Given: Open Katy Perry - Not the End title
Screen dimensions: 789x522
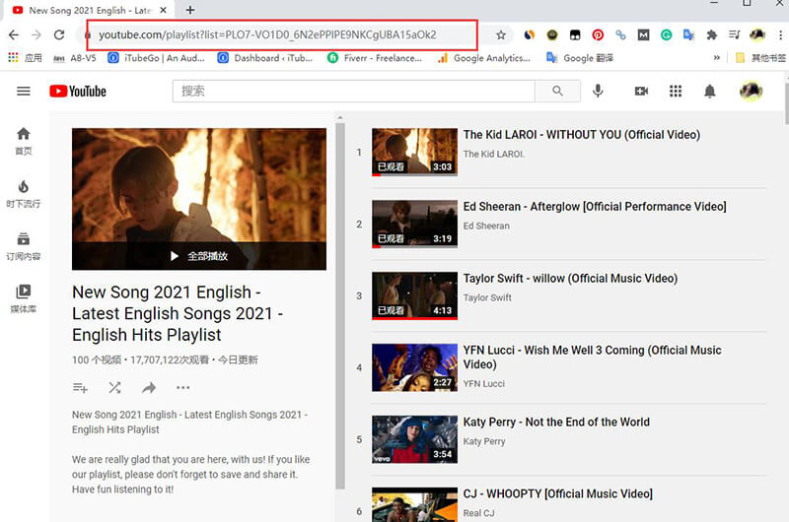Looking at the screenshot, I should 556,422.
